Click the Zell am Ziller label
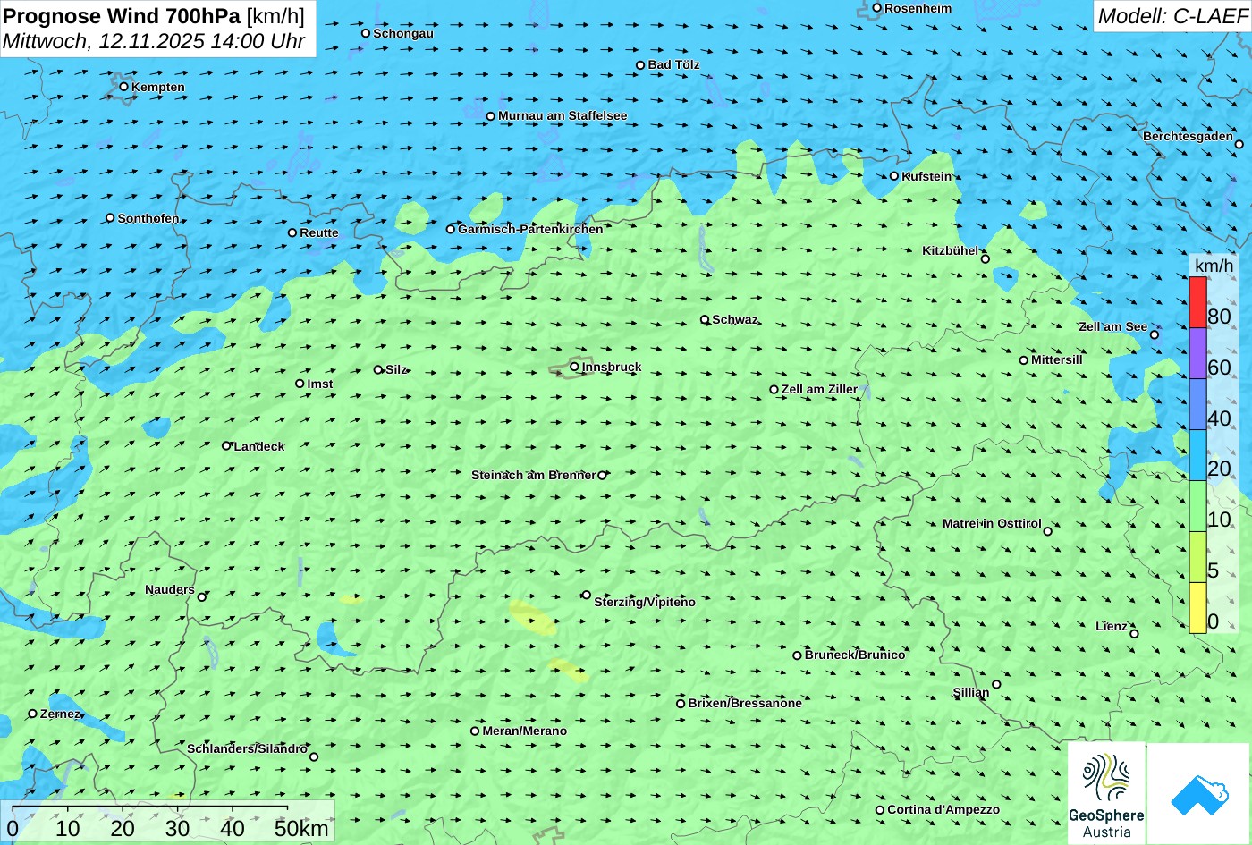 point(819,389)
